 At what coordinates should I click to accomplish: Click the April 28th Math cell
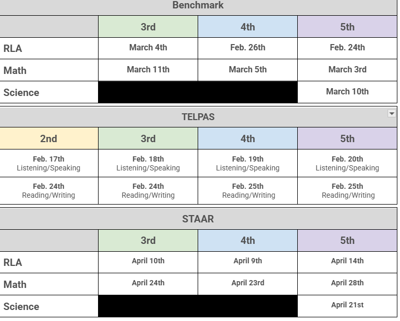(347, 283)
